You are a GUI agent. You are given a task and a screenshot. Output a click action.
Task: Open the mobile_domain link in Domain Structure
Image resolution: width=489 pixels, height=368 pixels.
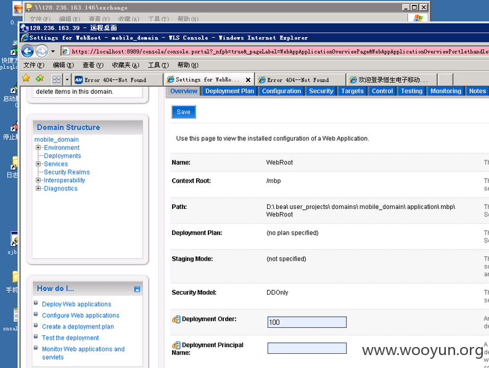(57, 139)
